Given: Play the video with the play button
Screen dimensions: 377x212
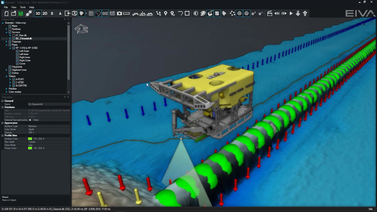Looking at the screenshot, I should pos(291,13).
